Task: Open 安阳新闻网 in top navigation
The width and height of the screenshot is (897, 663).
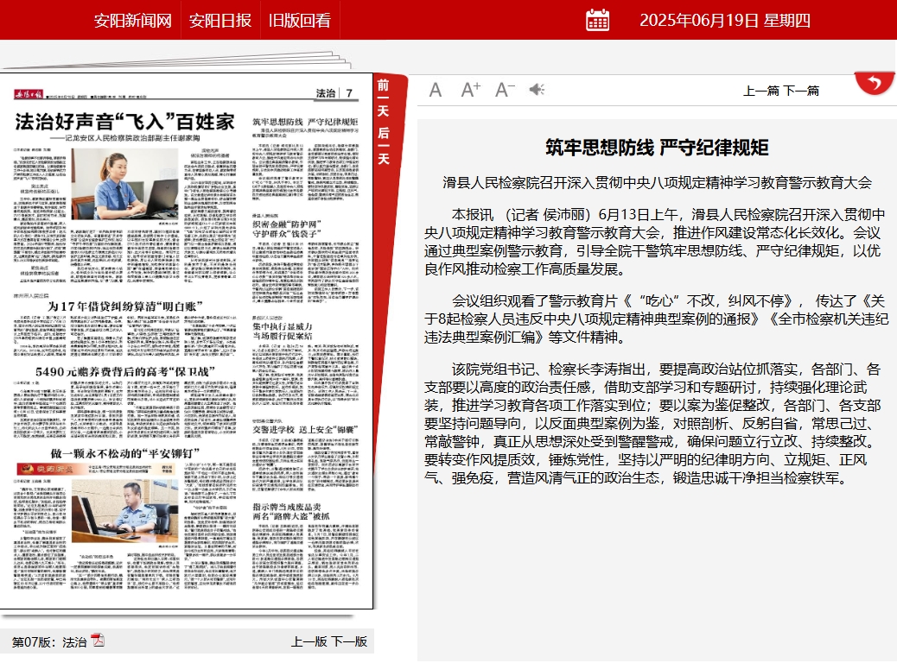Action: tap(133, 20)
